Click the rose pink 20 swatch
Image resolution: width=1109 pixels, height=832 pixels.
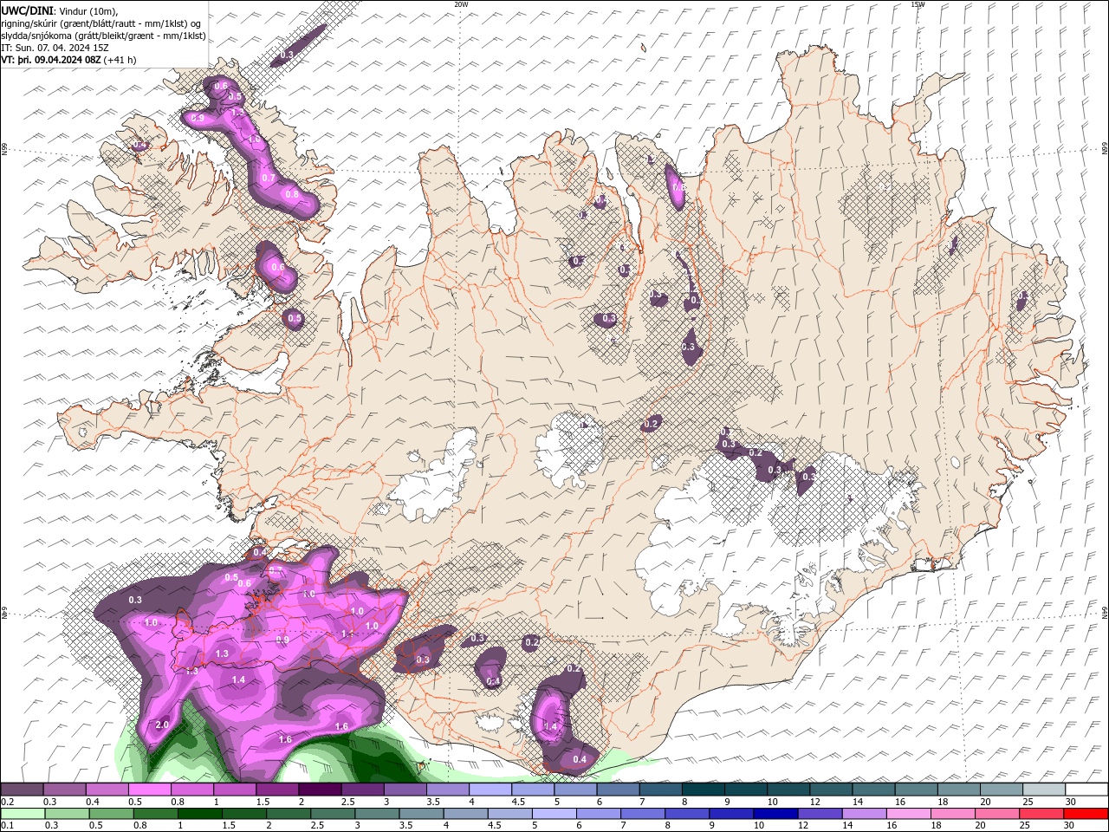[x=1000, y=814]
